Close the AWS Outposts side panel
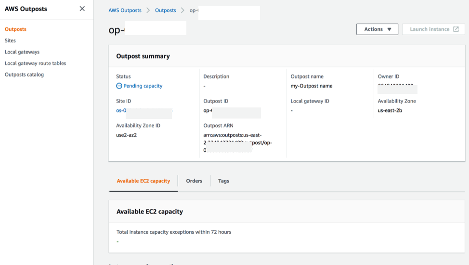This screenshot has height=265, width=469. (x=82, y=9)
